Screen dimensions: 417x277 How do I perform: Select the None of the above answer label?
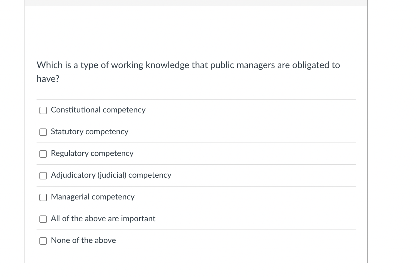83,240
